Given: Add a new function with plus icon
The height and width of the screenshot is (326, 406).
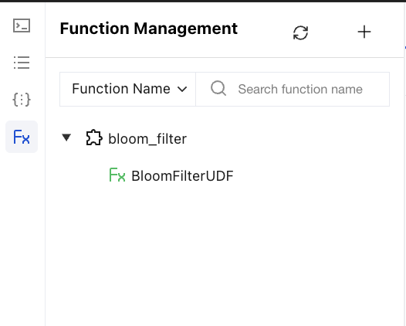Looking at the screenshot, I should (364, 32).
